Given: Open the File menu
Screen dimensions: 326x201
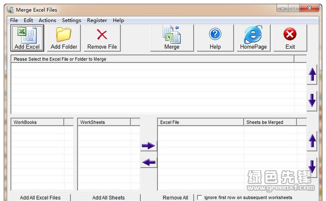Looking at the screenshot, I should click(x=14, y=20).
